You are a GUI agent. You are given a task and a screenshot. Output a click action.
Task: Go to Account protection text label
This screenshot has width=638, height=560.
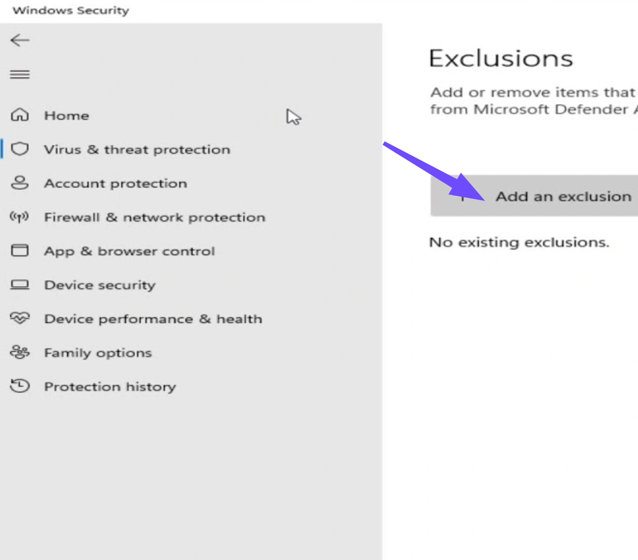116,183
